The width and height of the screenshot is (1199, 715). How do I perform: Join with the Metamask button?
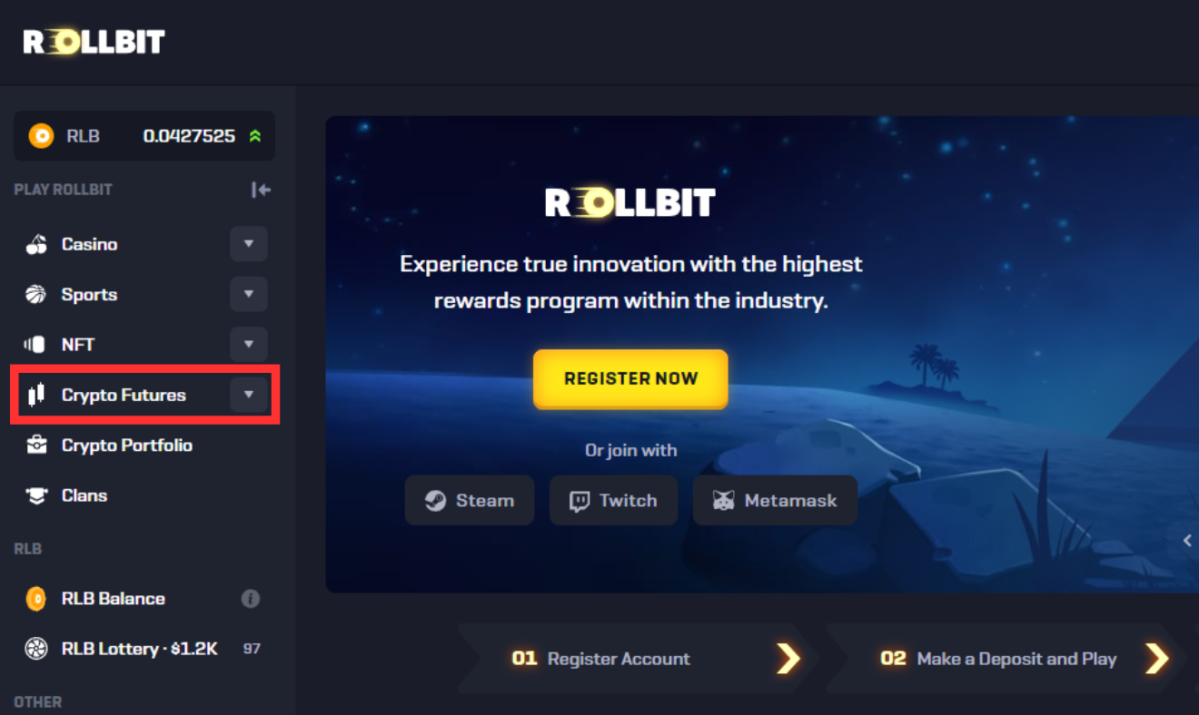[x=775, y=500]
